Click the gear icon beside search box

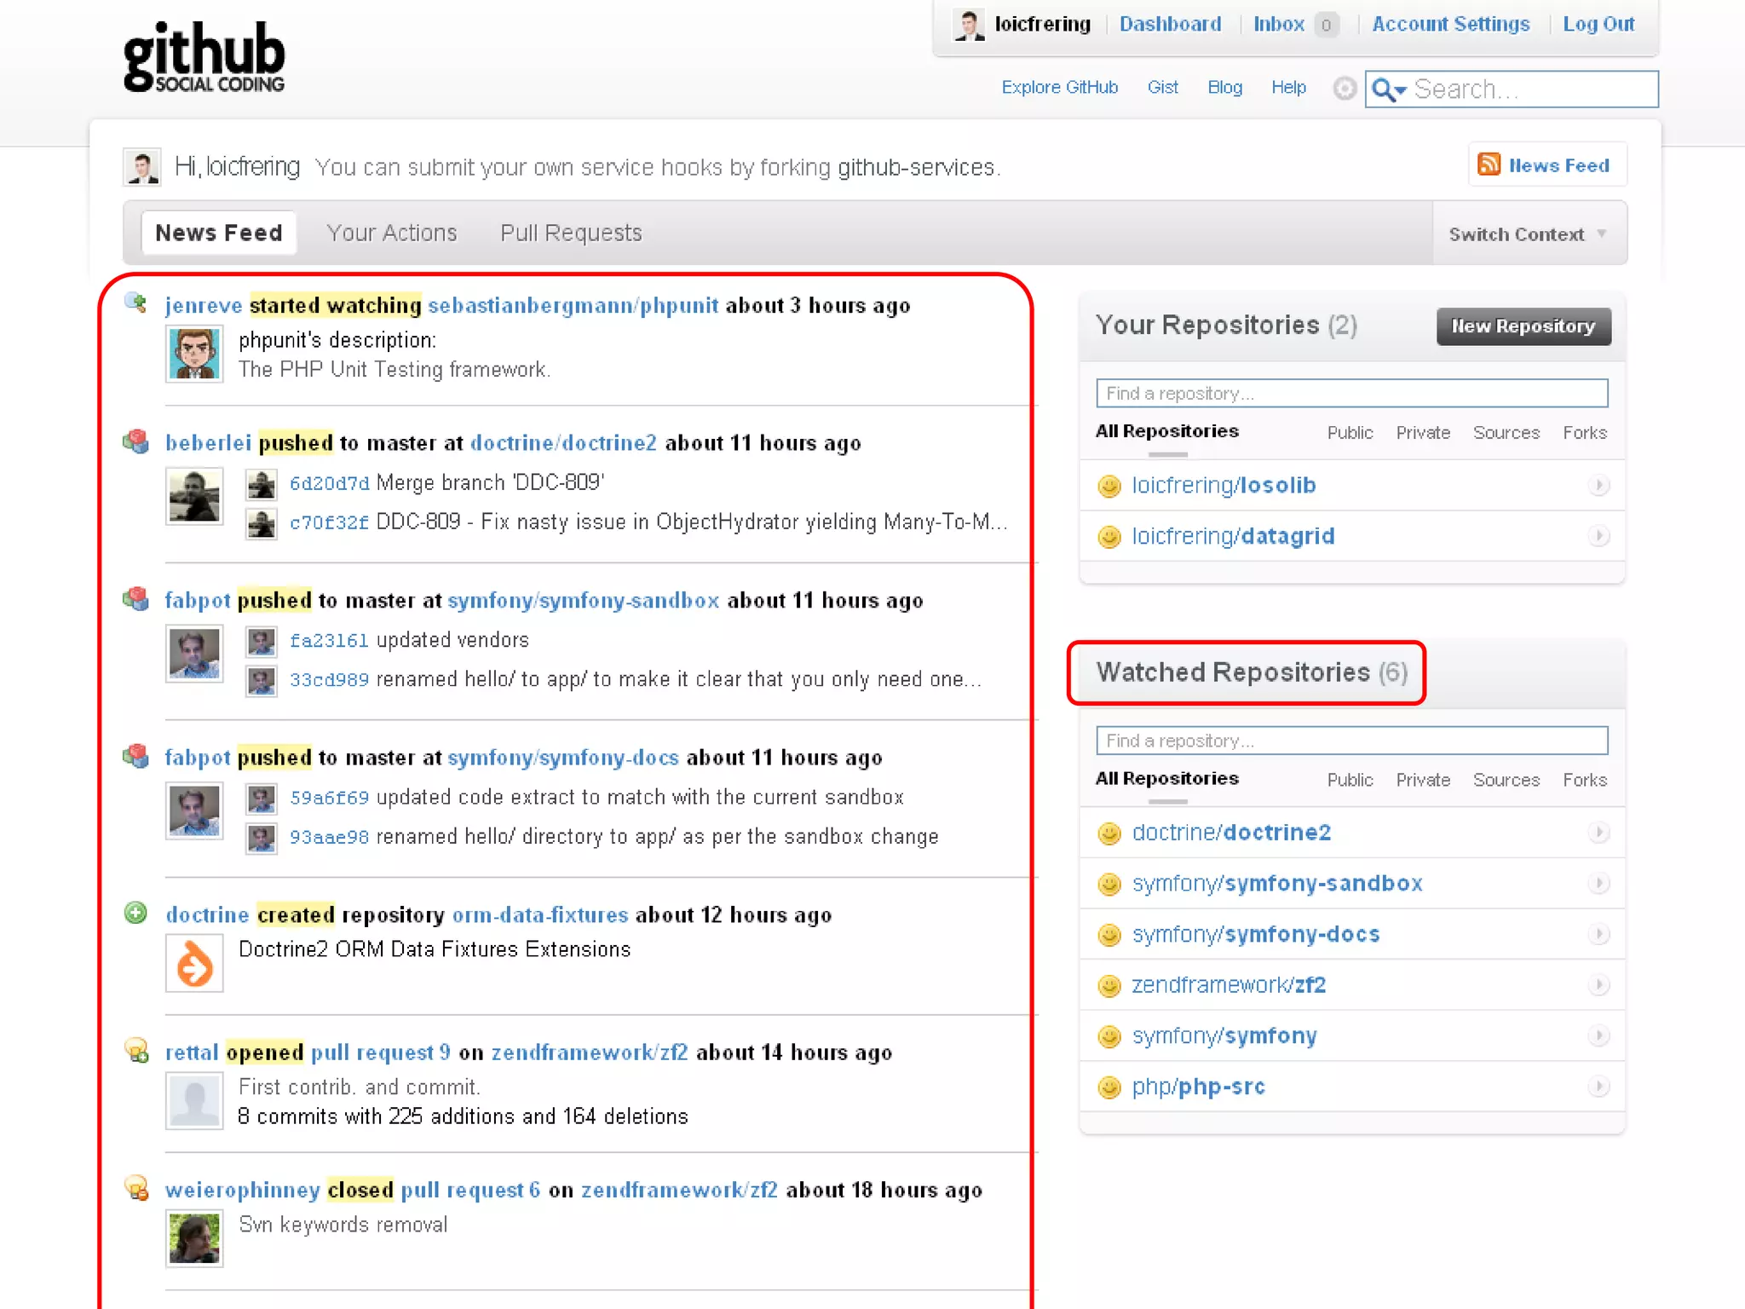point(1344,89)
